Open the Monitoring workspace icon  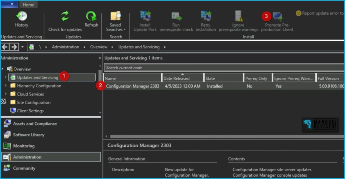coord(7,146)
